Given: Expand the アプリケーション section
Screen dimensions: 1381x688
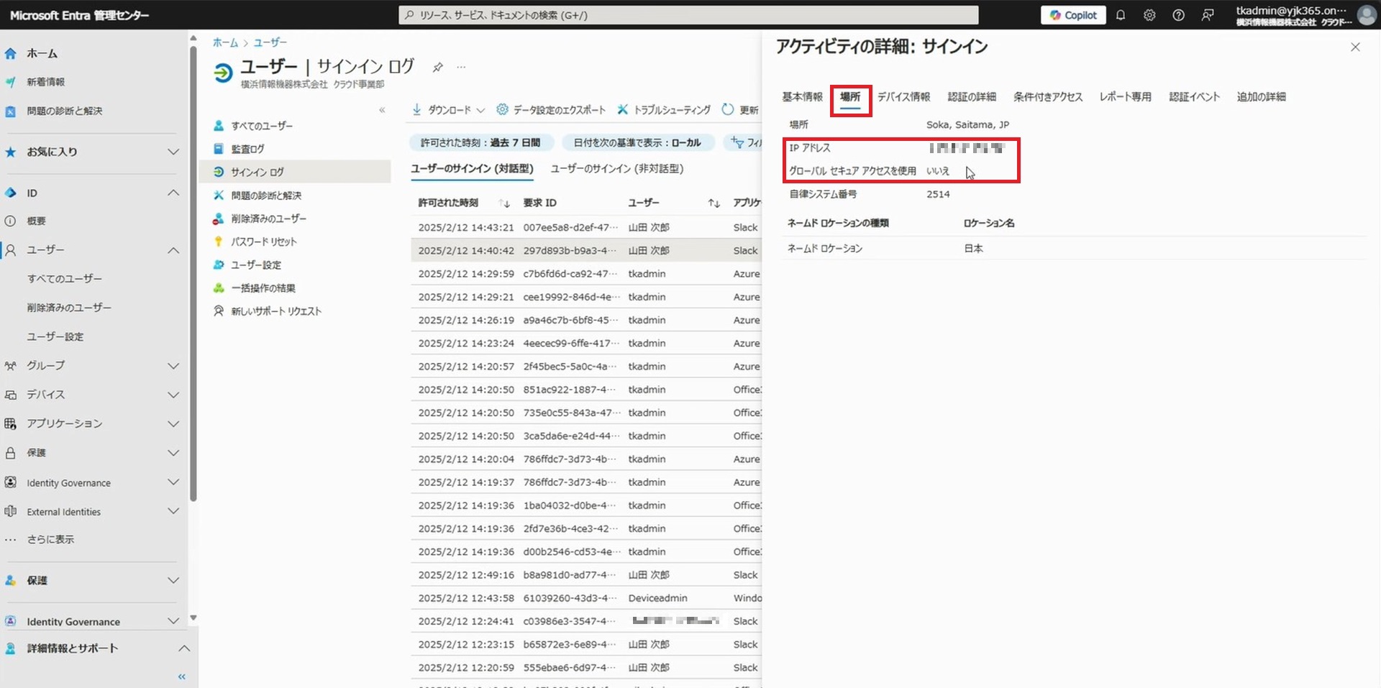Looking at the screenshot, I should [x=173, y=423].
